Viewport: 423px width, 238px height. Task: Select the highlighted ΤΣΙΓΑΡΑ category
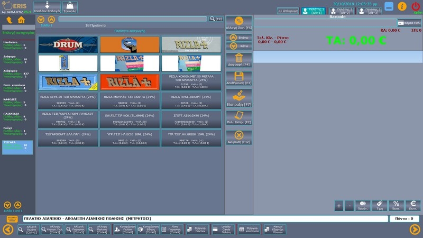pos(18,148)
